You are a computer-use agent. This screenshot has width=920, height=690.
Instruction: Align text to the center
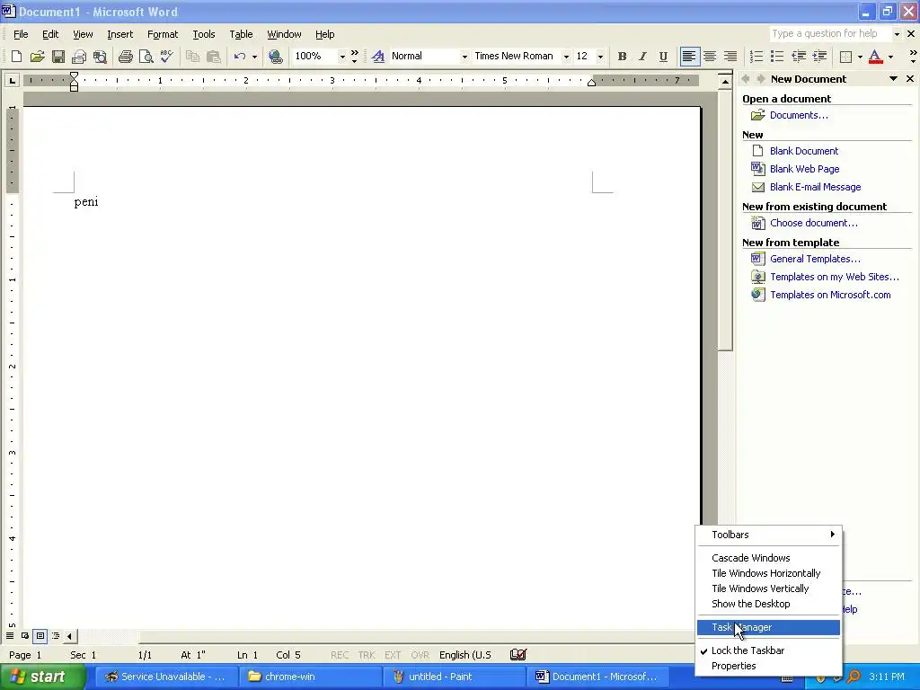710,57
